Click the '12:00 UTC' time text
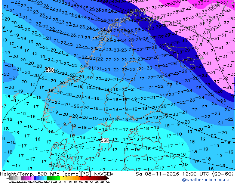This screenshot has width=237, height=183. click(196, 174)
